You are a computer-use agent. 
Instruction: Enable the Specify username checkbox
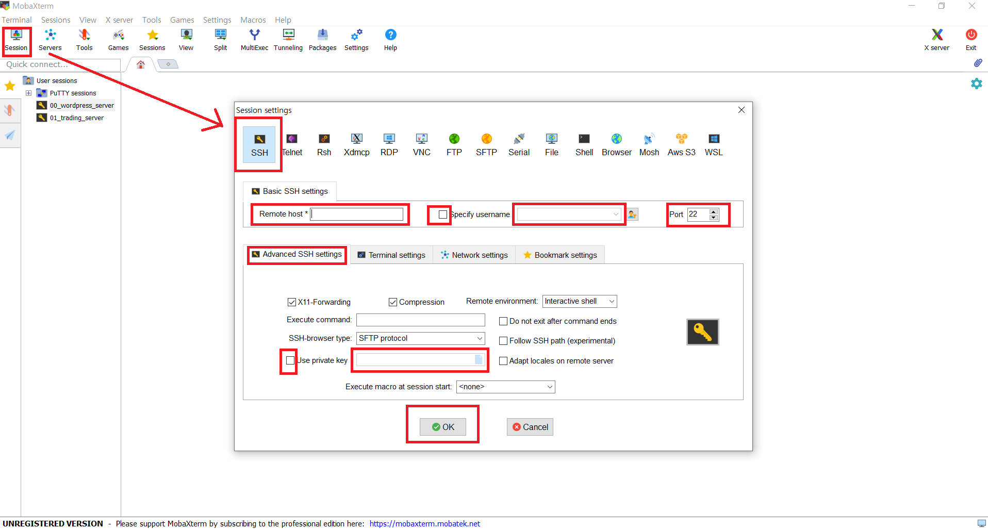point(443,214)
